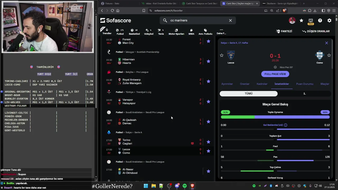Open the Brave hamburger menu
Viewport: 338px width, 190px height.
pos(334,11)
